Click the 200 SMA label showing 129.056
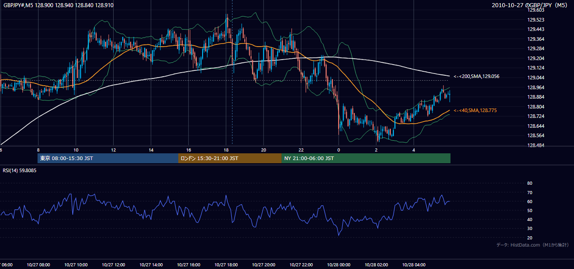The width and height of the screenshot is (574, 269). tap(477, 76)
